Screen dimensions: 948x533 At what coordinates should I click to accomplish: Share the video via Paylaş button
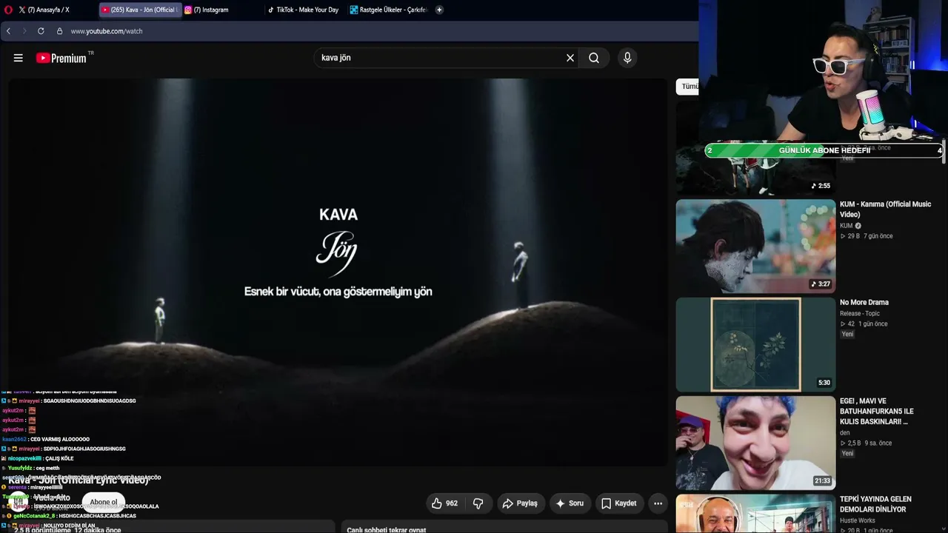pyautogui.click(x=520, y=503)
